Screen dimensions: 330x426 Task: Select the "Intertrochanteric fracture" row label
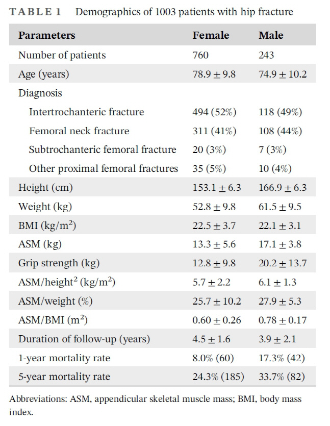tap(86, 112)
